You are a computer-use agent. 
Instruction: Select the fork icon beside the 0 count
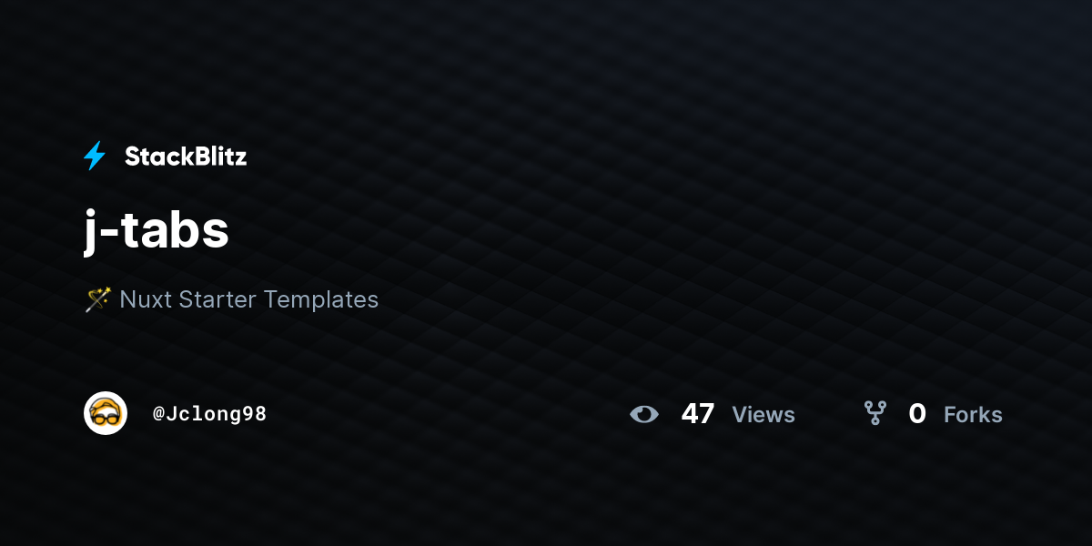(875, 414)
